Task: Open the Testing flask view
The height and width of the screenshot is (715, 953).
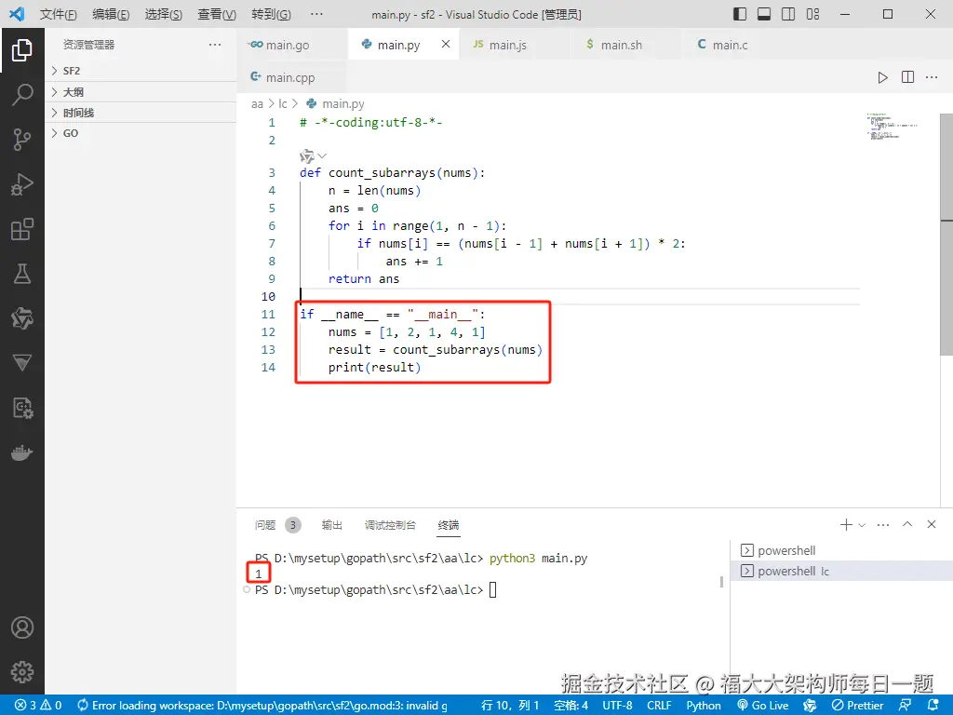Action: pos(22,274)
